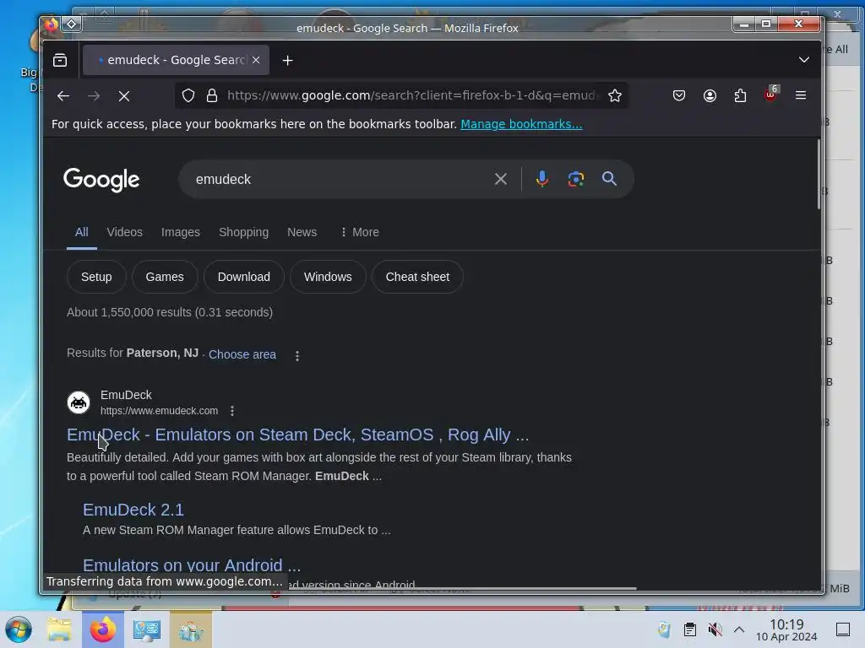
Task: Filter results with Setup chip
Action: pos(96,277)
